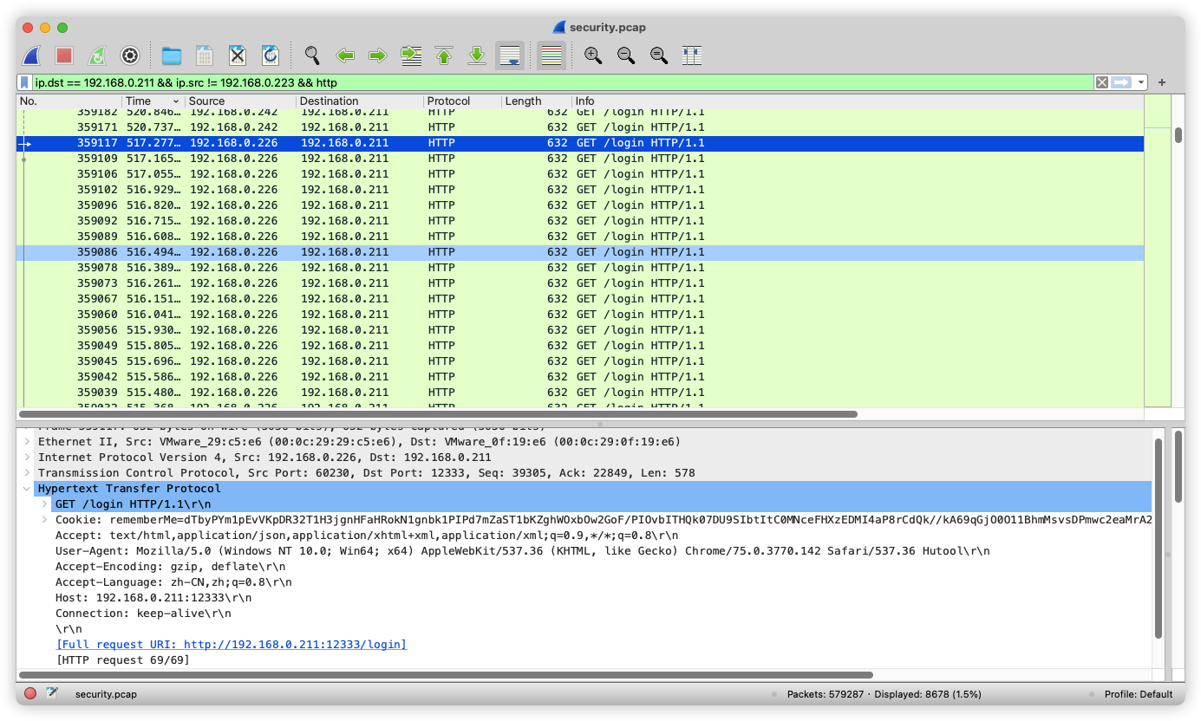This screenshot has width=1201, height=721.
Task: Sort by the Destination column header
Action: [x=360, y=101]
